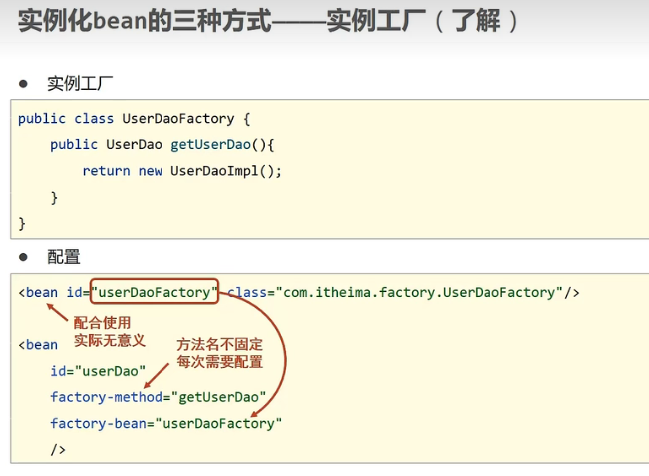This screenshot has height=476, width=649.
Task: Click the second bullet point marker
Action: click(x=24, y=257)
